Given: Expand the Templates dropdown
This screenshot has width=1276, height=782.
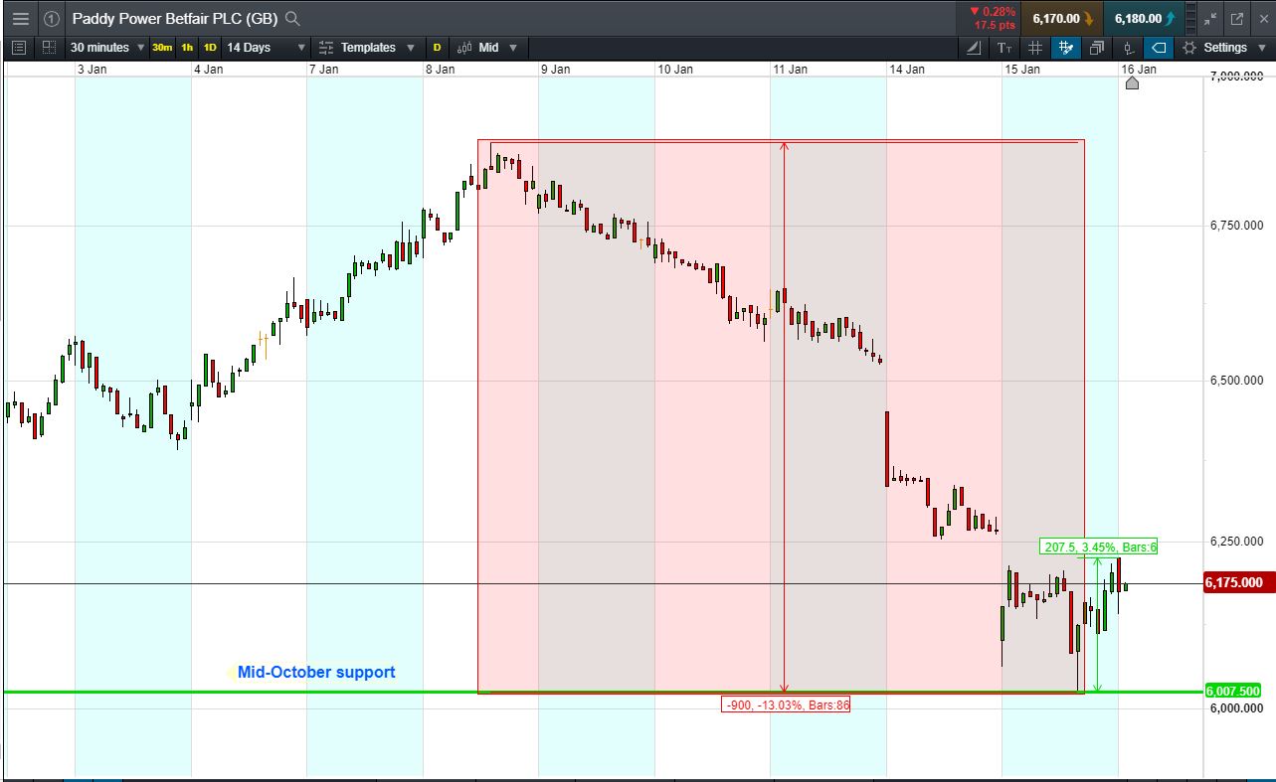Looking at the screenshot, I should click(x=367, y=48).
